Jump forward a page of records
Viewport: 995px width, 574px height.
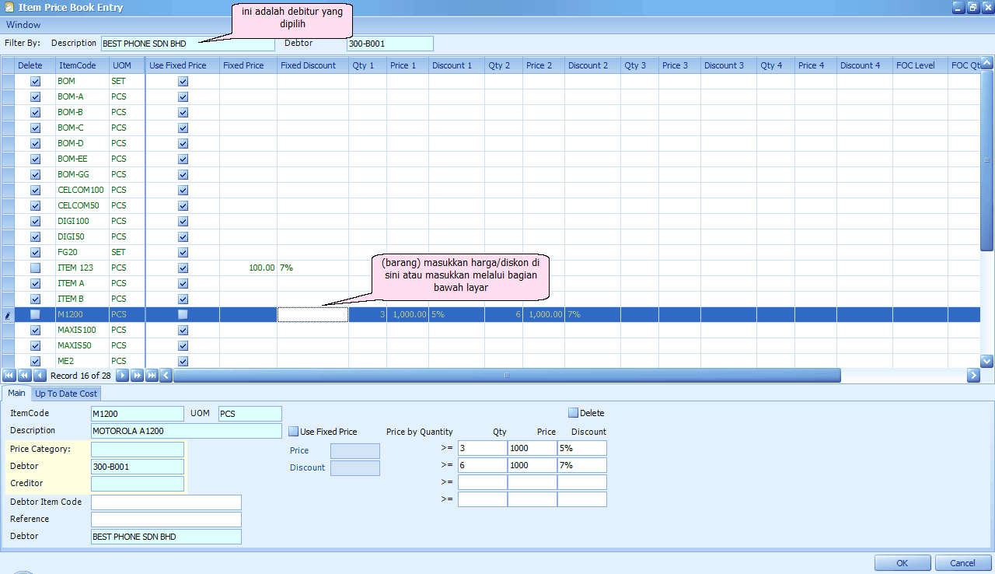pos(137,376)
